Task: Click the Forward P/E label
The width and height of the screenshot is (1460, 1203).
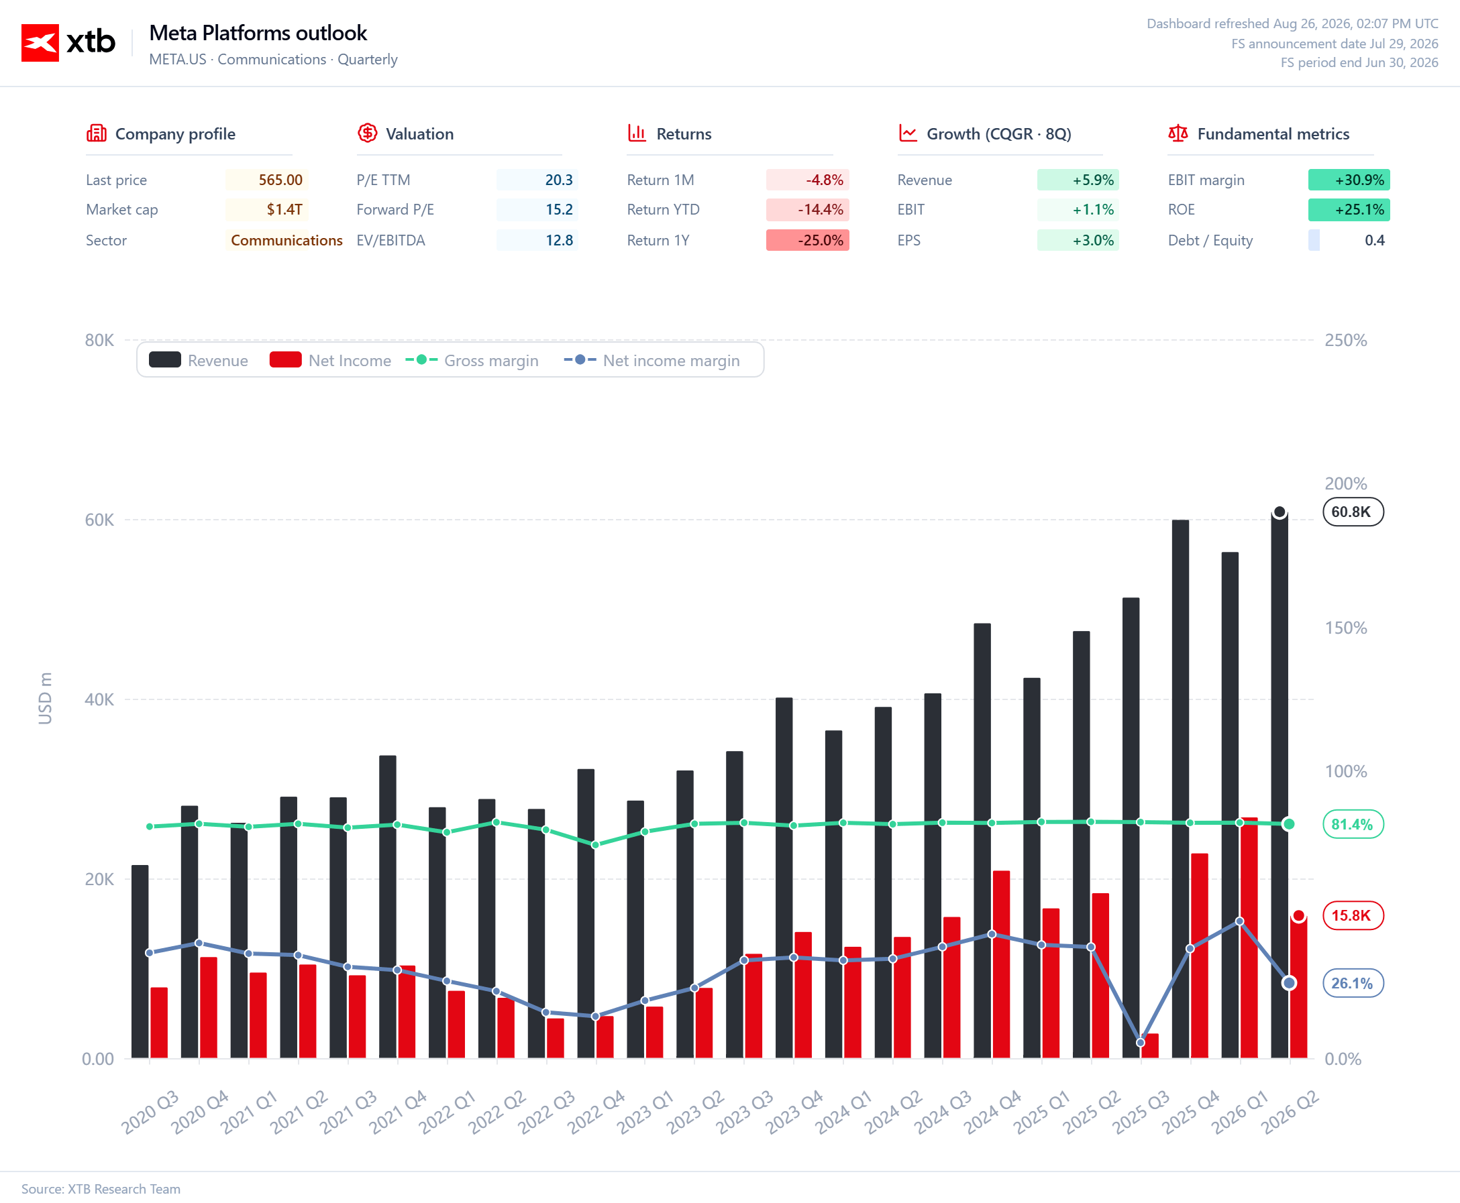Action: tap(395, 209)
